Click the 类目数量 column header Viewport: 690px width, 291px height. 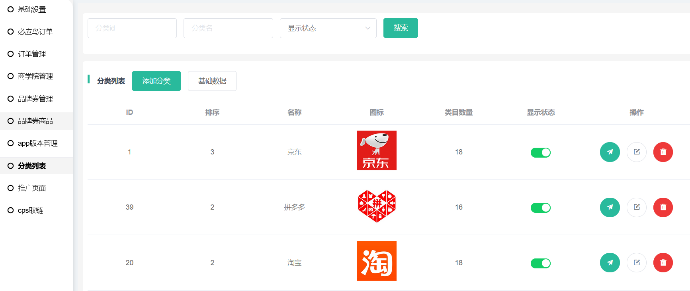[459, 112]
